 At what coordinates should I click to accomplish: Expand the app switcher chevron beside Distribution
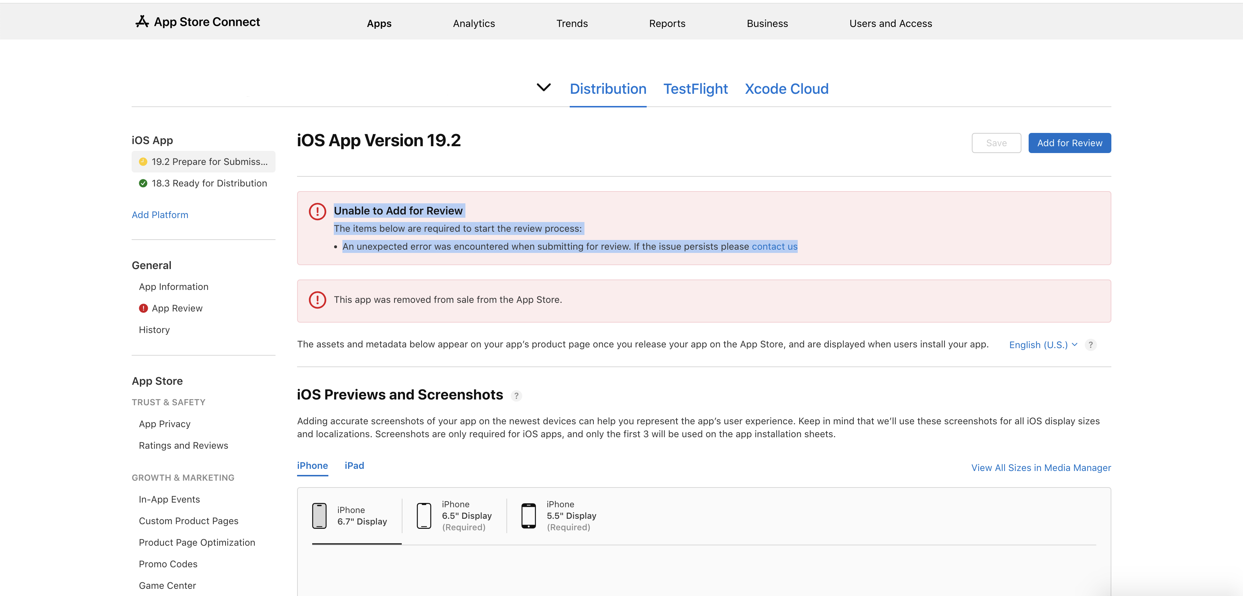(x=544, y=88)
